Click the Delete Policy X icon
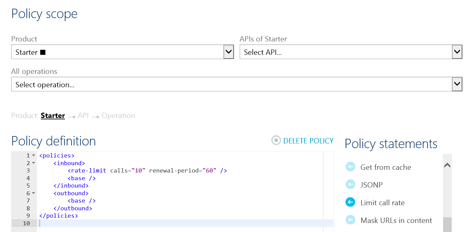 [276, 140]
